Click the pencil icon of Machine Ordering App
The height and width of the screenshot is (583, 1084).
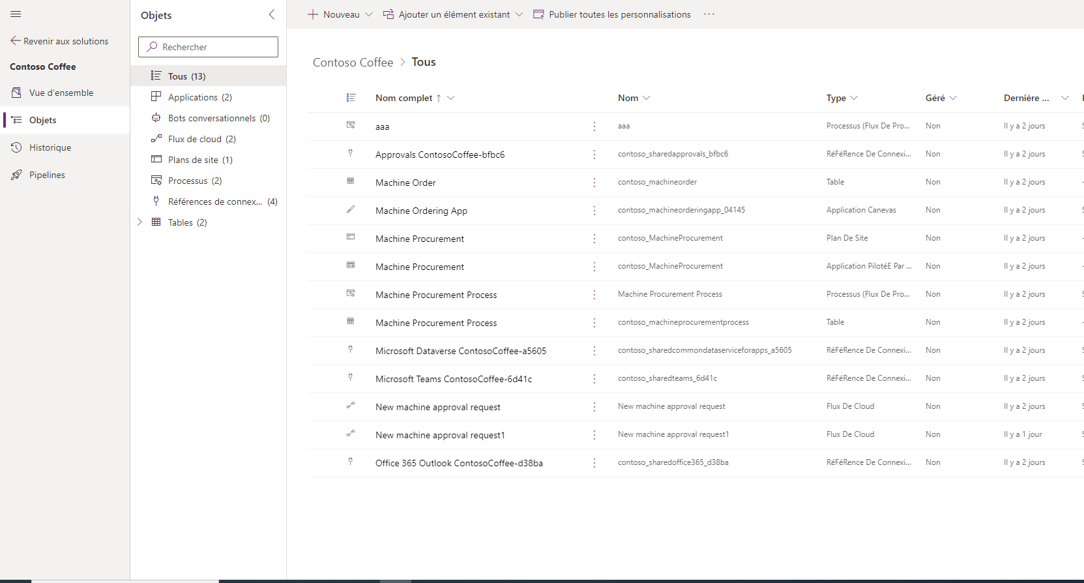tap(351, 209)
